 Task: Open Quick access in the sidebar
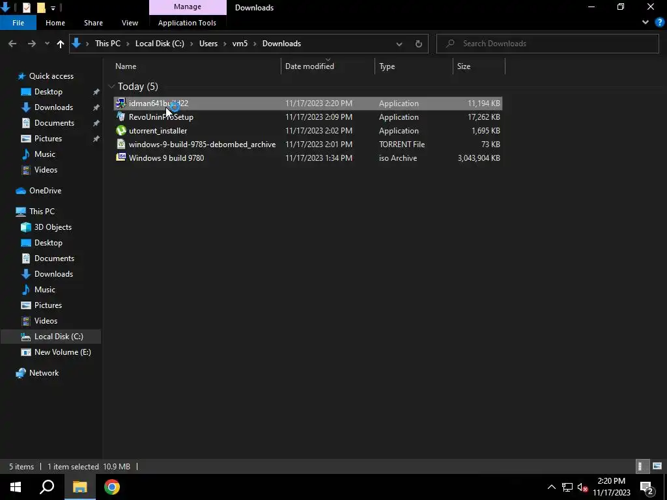(51, 76)
